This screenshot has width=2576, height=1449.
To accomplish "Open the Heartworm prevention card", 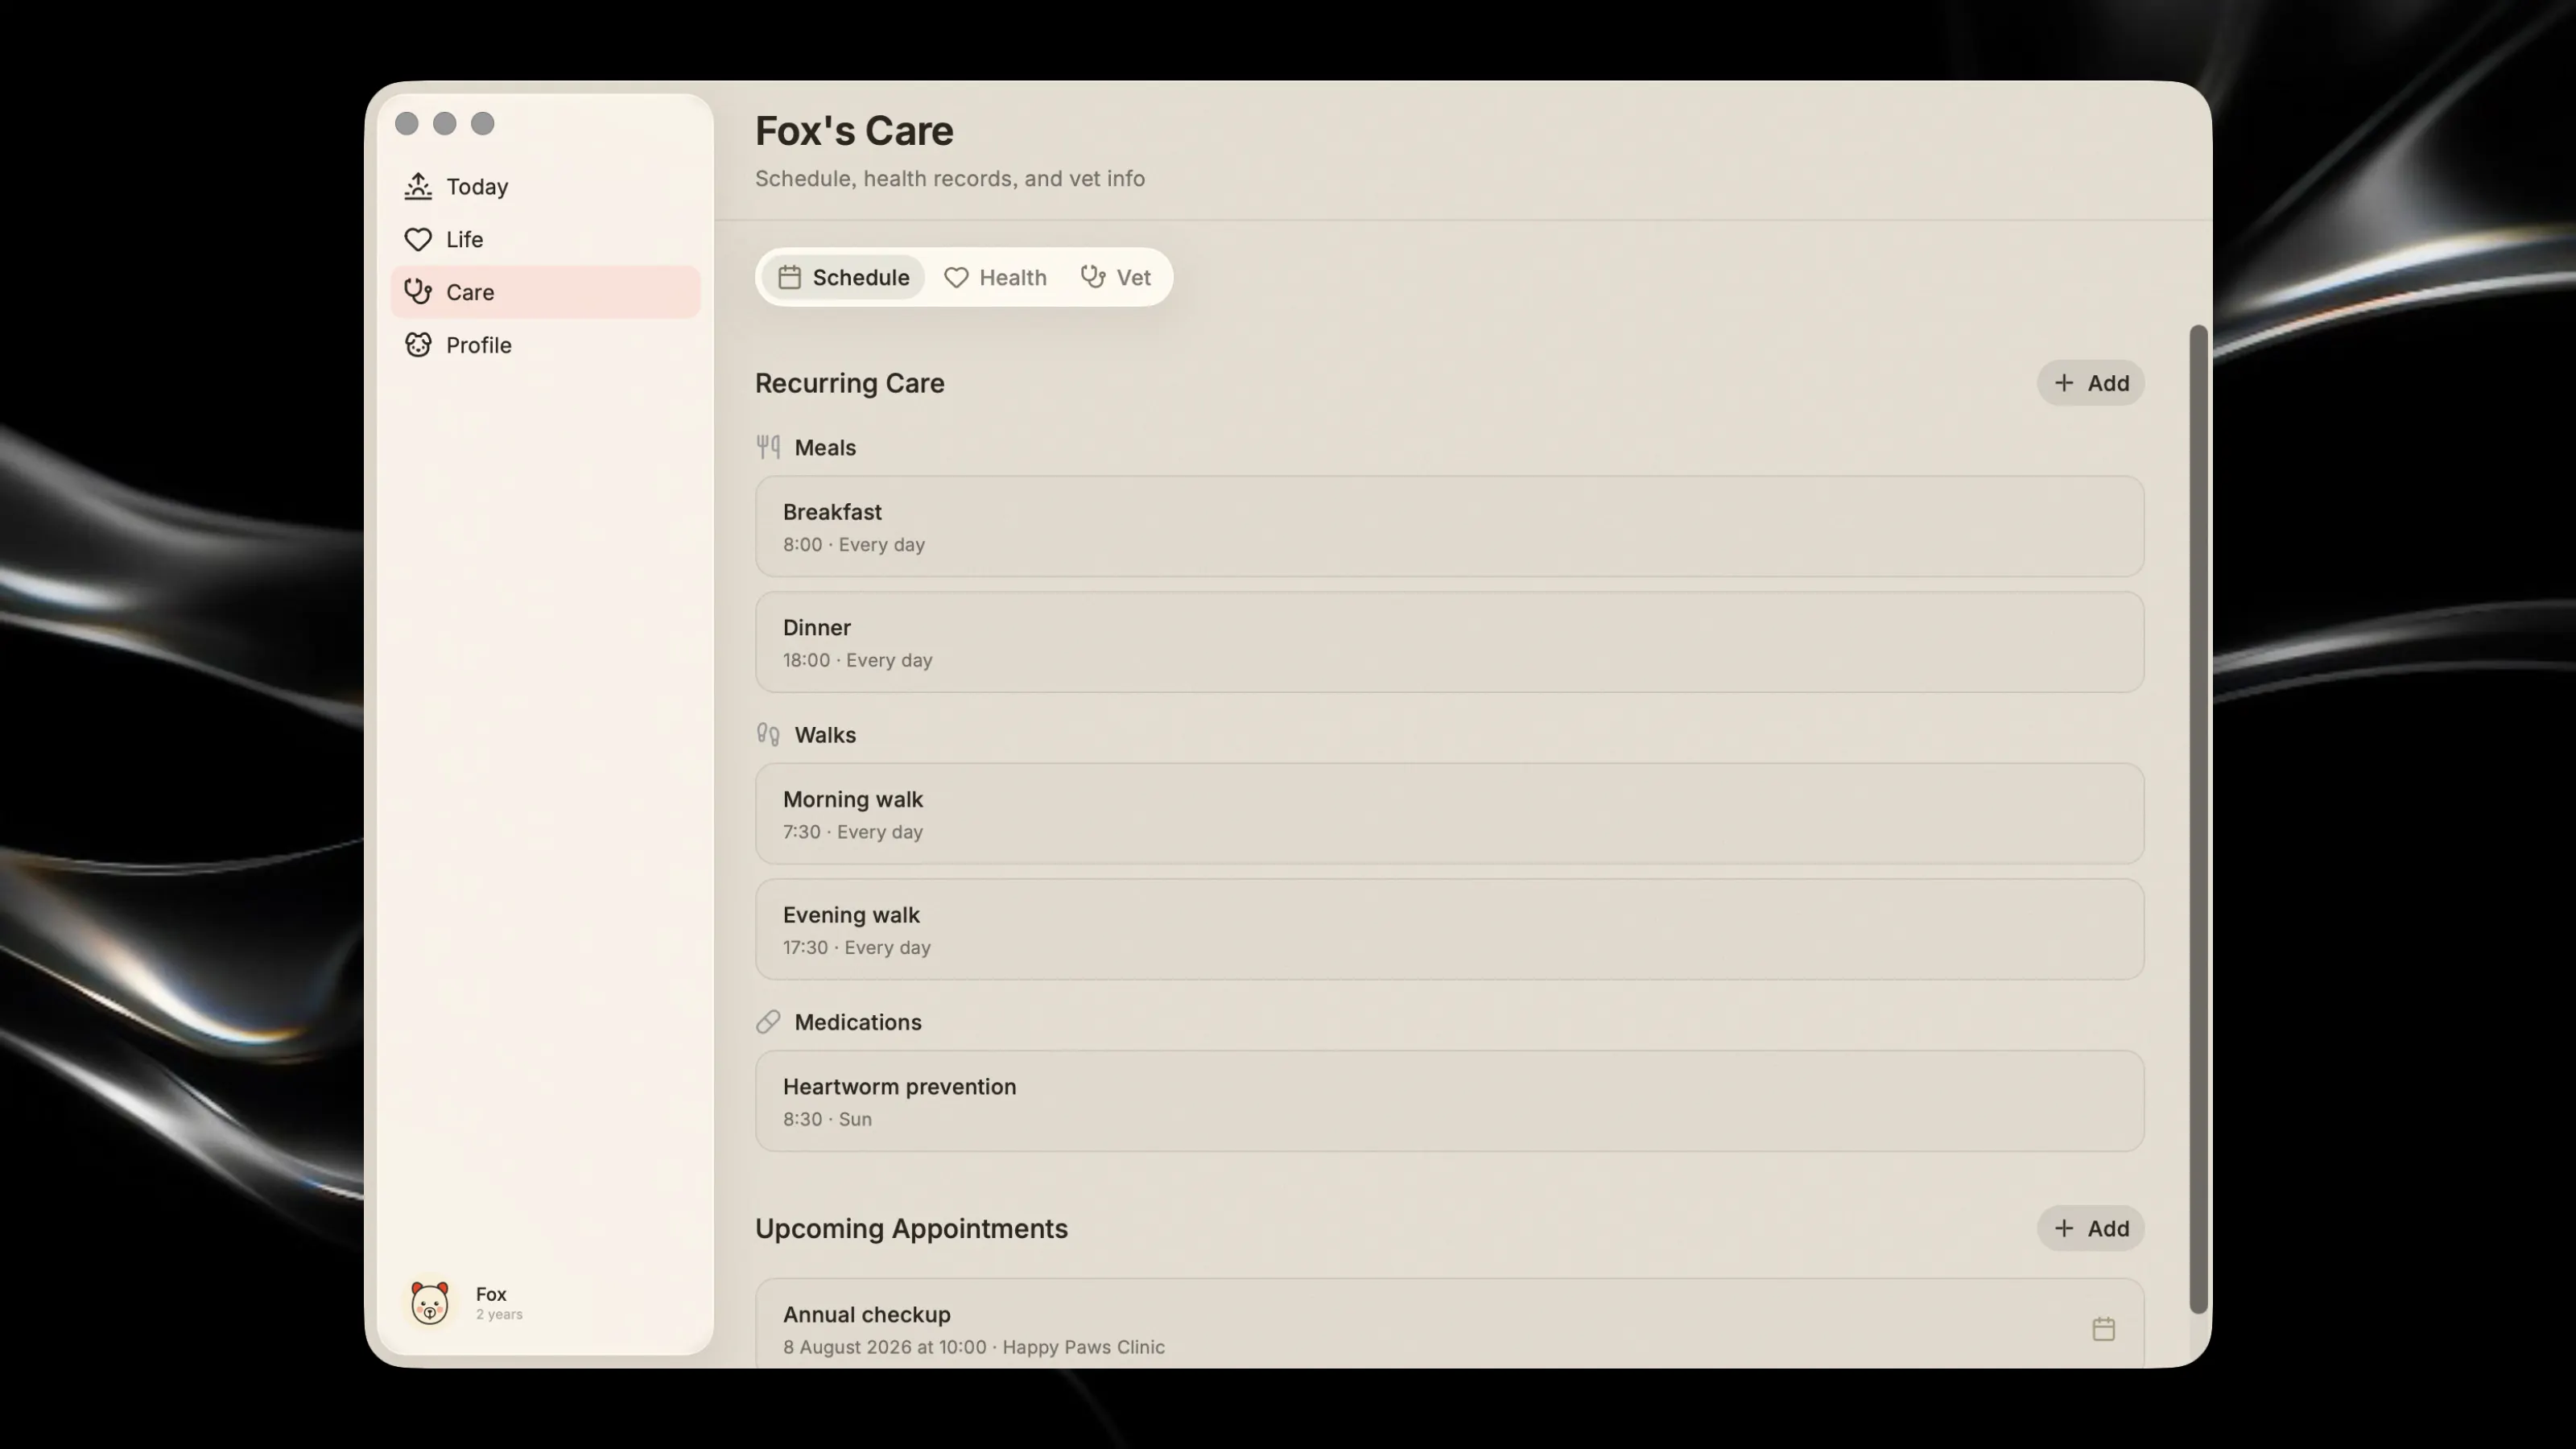I will coord(1449,1101).
